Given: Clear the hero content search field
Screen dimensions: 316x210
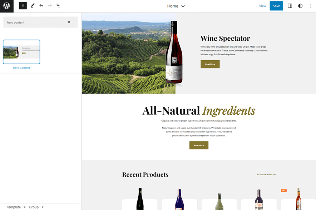Looking at the screenshot, I should (69, 22).
